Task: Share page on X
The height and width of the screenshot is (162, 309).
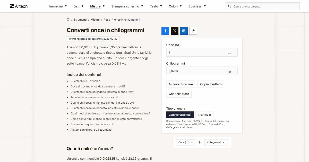Action: 175,31
